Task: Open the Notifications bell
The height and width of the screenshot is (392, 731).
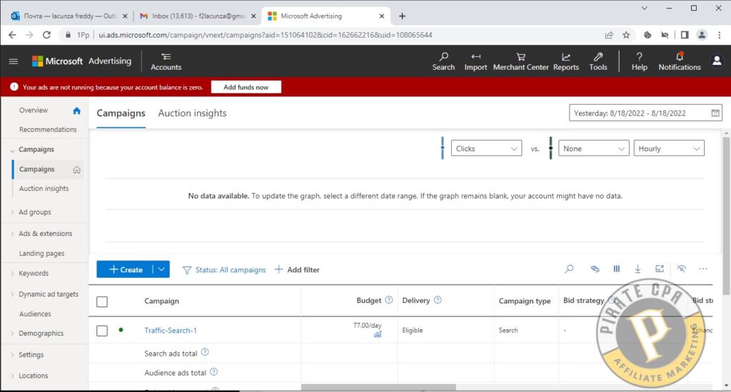Action: (680, 61)
